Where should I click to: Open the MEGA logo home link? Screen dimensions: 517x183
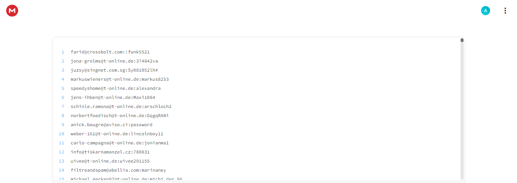coord(12,11)
